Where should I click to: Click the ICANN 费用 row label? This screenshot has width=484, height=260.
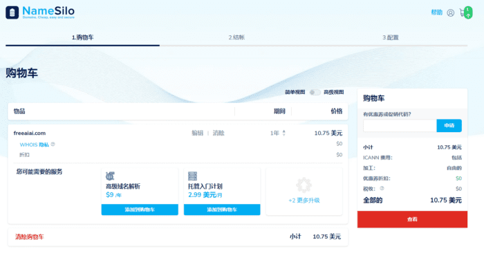[x=378, y=158]
